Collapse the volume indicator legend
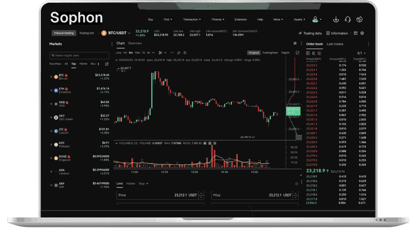 [116, 143]
